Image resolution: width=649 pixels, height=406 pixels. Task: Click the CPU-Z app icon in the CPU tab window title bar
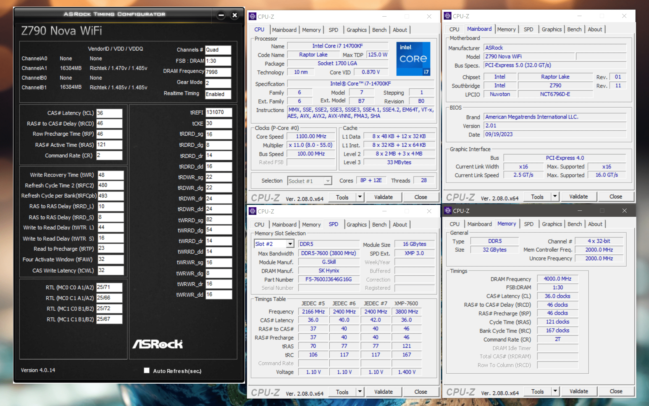pyautogui.click(x=252, y=17)
